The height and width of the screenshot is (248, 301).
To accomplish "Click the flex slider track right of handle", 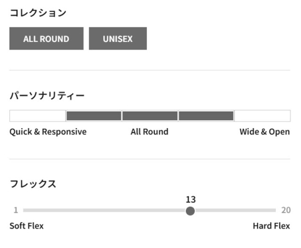I will click(x=235, y=210).
